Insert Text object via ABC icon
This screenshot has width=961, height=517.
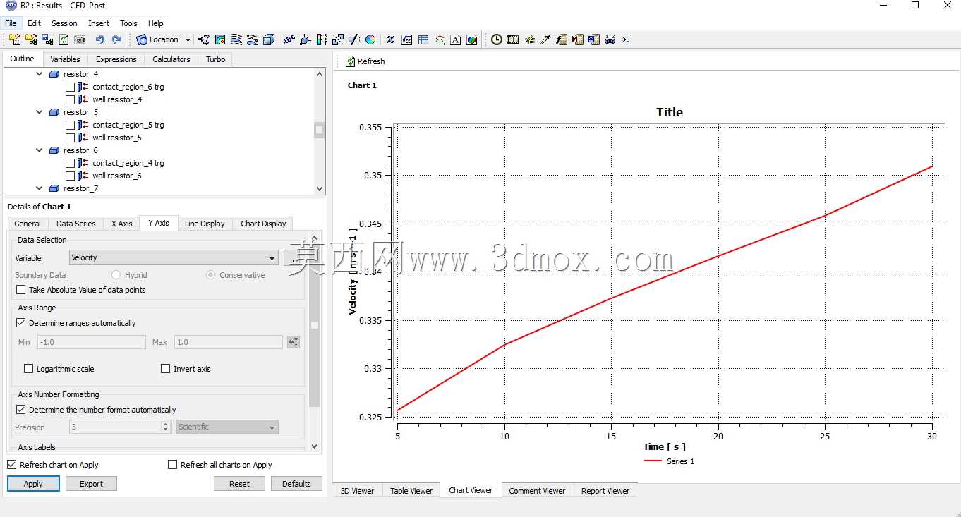pyautogui.click(x=289, y=39)
